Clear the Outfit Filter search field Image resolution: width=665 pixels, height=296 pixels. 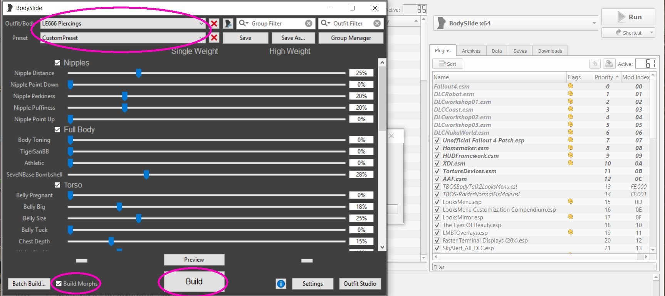tap(377, 23)
